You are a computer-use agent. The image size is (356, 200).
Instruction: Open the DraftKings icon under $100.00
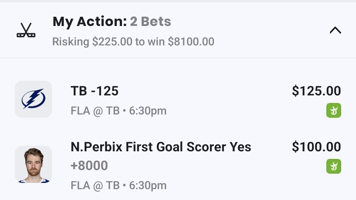[x=334, y=166]
